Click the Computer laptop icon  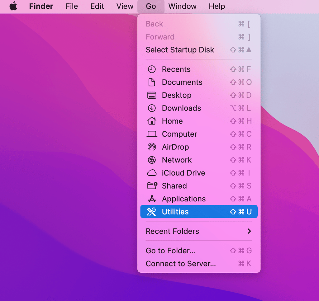152,134
